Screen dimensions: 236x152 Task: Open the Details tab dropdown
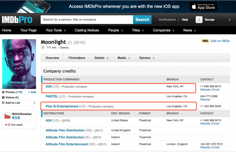coord(101,58)
